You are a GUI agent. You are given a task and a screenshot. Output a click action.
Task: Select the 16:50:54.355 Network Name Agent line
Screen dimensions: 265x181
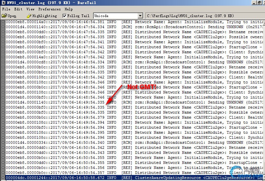coord(134,158)
